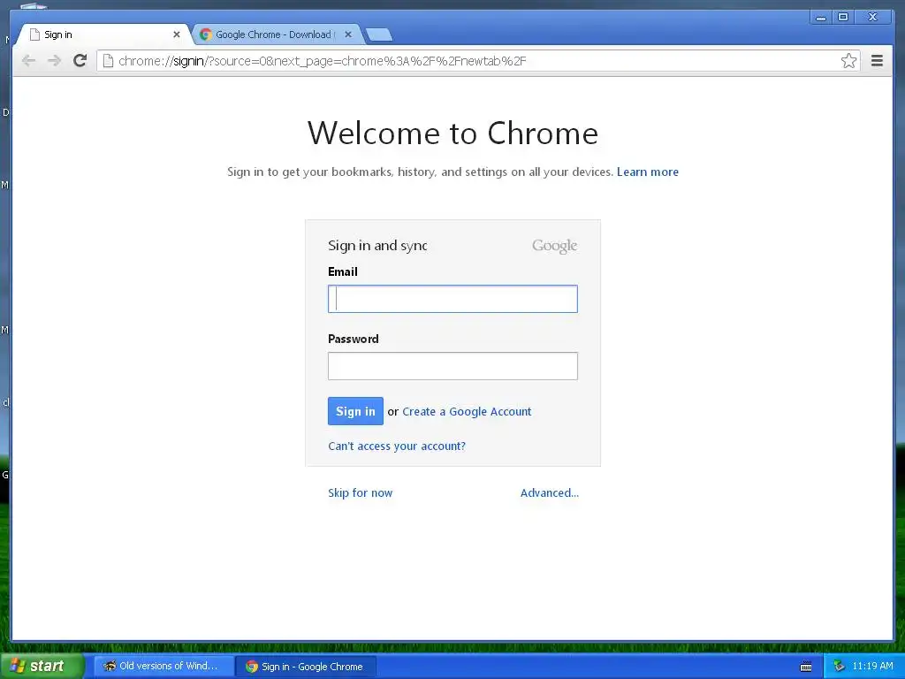Click the browser forward arrow
Image resolution: width=905 pixels, height=679 pixels.
pyautogui.click(x=54, y=61)
